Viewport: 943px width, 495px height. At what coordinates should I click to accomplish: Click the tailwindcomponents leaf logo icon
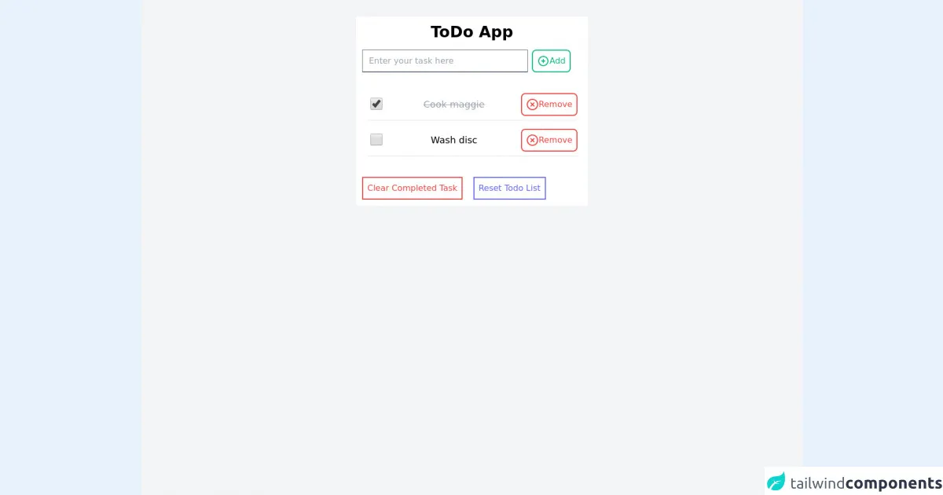point(776,482)
